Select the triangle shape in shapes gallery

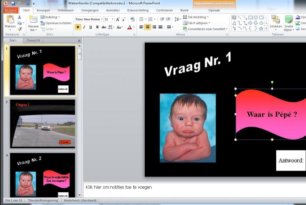click(234, 23)
